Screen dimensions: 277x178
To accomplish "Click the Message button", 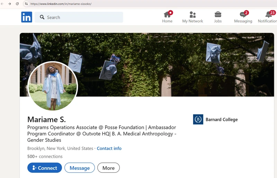I will tap(80, 168).
